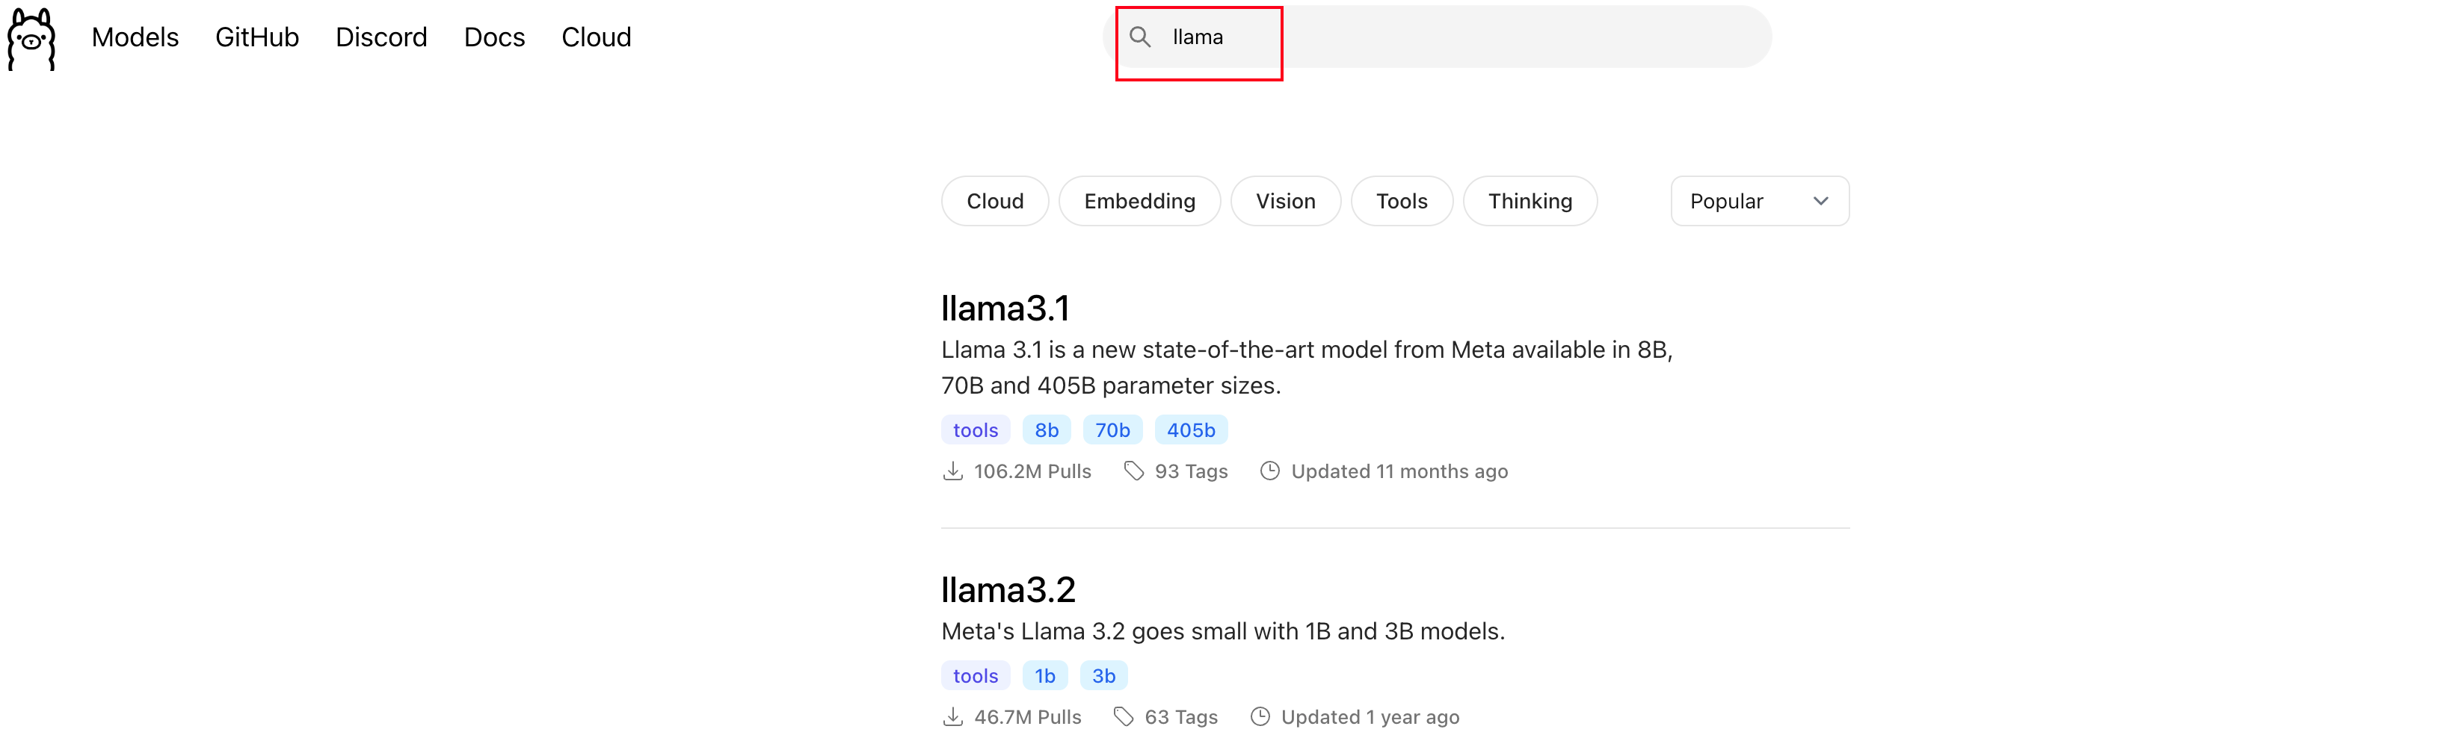
Task: Toggle the Thinking filter chip
Action: (x=1530, y=201)
